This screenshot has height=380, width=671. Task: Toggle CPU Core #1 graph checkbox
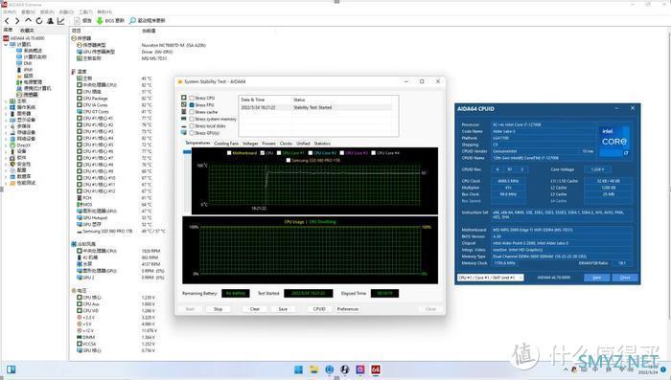point(279,152)
